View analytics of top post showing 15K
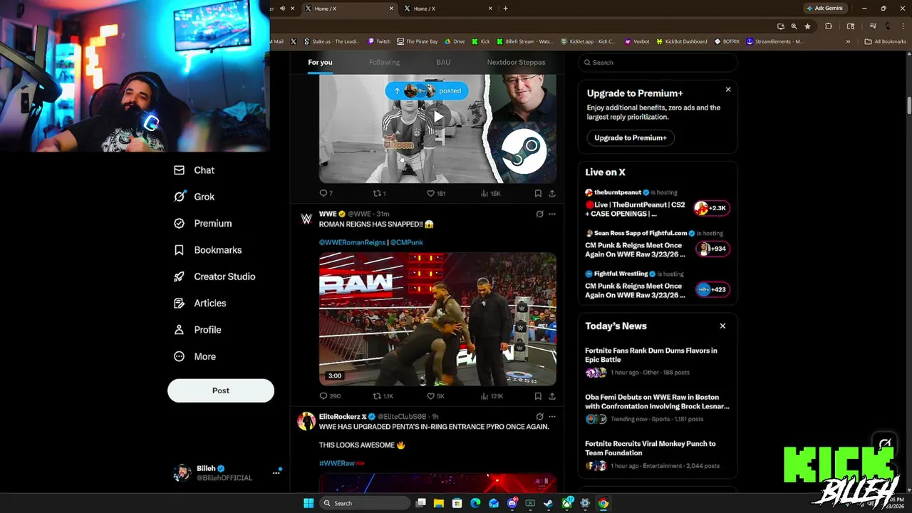Screen dimensions: 912x513 [490, 193]
